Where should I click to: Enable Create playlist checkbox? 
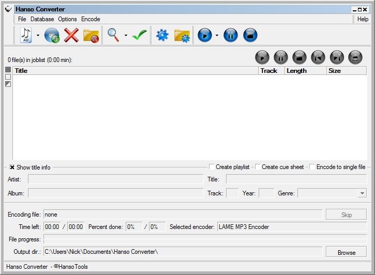point(212,166)
